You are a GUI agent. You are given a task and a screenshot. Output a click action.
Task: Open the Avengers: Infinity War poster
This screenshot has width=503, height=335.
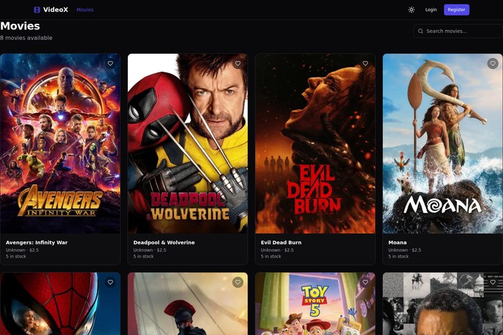60,143
